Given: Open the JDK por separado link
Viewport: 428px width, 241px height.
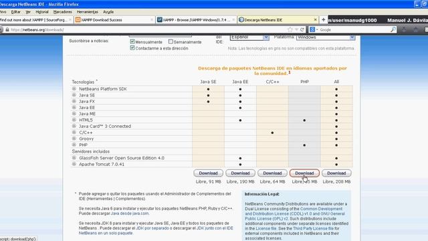Looking at the screenshot, I should 152,228.
